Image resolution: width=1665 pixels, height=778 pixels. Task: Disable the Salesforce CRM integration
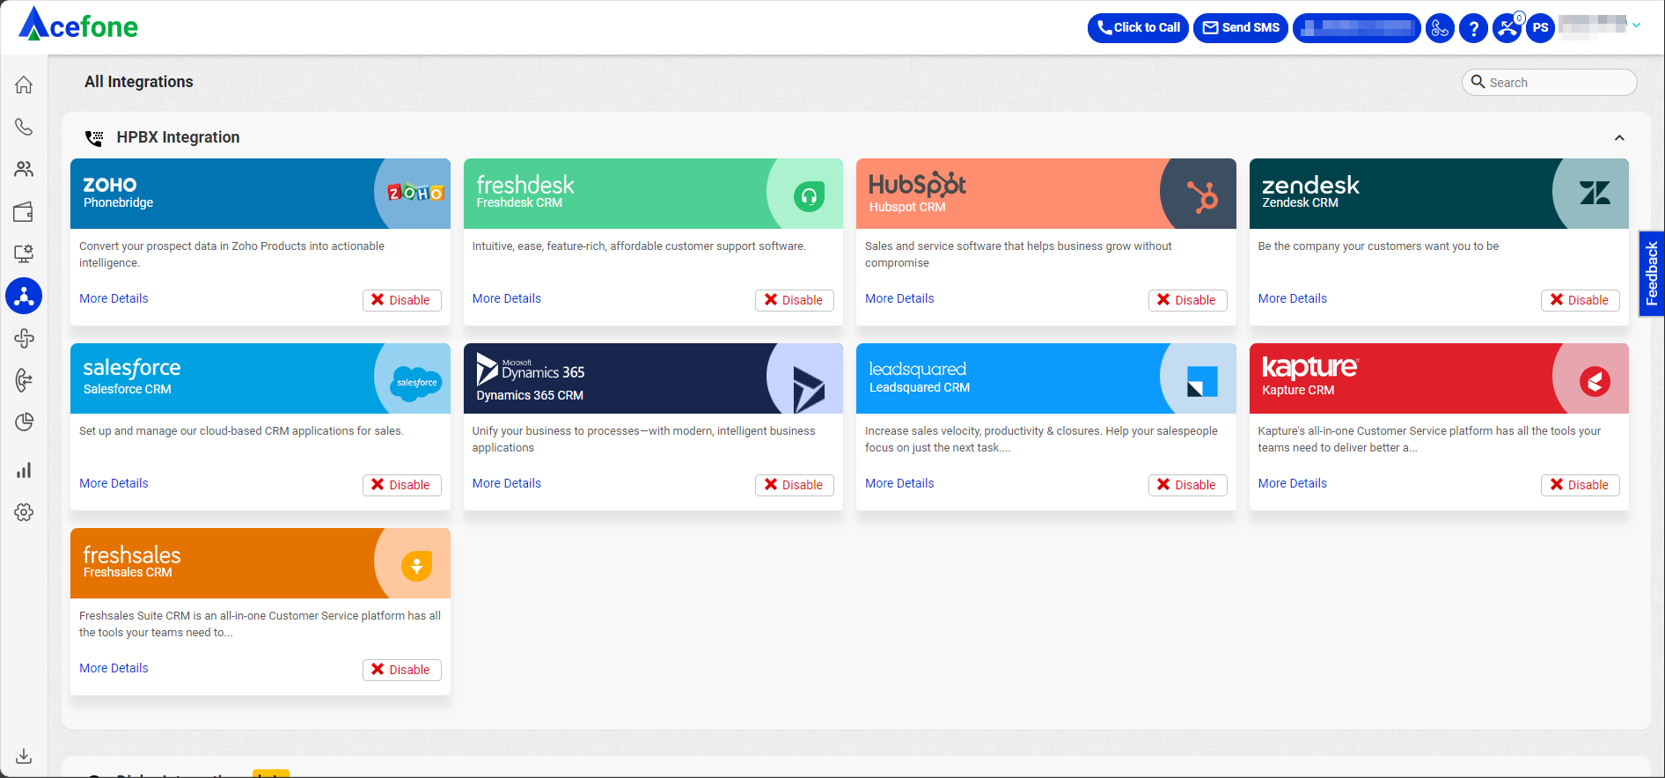click(401, 485)
